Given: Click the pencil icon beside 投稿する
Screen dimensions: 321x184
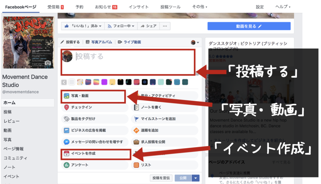Looking at the screenshot, I should point(62,42).
